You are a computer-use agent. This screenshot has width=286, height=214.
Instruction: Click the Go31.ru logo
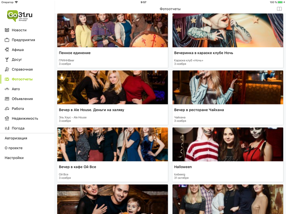point(20,16)
